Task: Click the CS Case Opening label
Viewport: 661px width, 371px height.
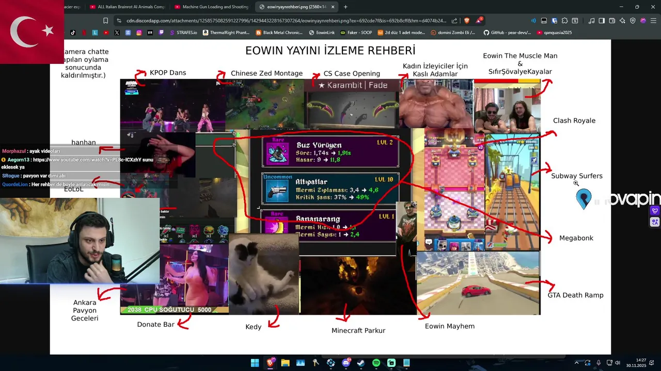Action: 352,74
